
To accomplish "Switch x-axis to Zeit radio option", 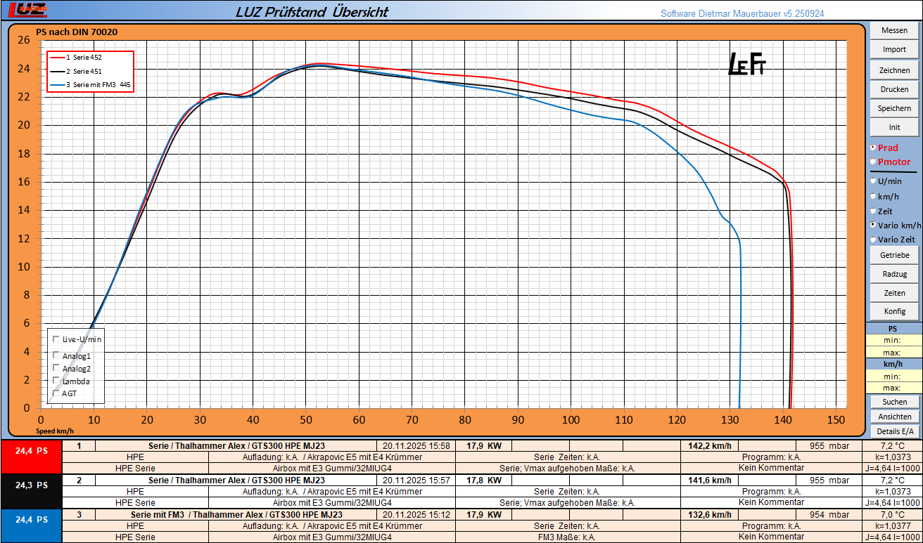I will [874, 211].
